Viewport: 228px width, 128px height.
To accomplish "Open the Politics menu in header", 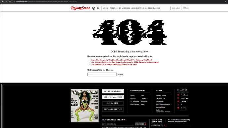I will (114, 8).
